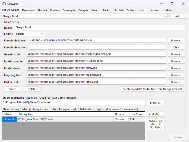
Task: Click Browse in the library path row
Action: click(x=121, y=119)
